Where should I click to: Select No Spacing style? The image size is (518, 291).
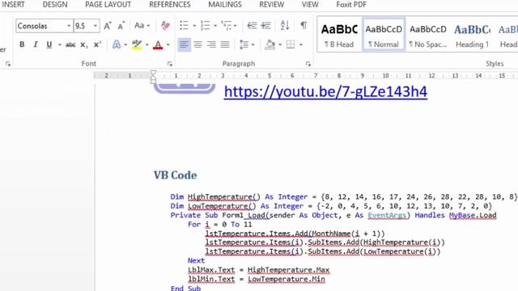[x=428, y=35]
